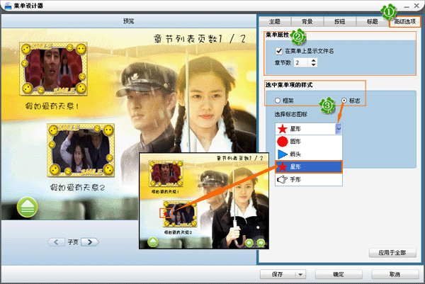Viewport: 425px width, 284px height.
Task: Choose 手形 hand pointer icon option
Action: pyautogui.click(x=309, y=179)
